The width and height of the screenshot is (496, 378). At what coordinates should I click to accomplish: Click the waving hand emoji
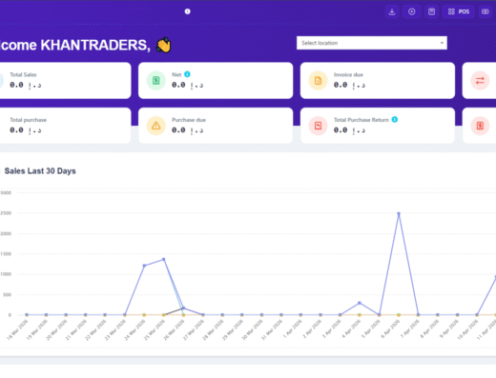(x=163, y=45)
